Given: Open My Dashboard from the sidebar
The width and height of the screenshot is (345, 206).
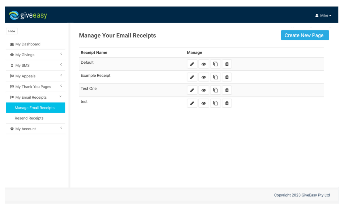Looking at the screenshot, I should click(29, 44).
